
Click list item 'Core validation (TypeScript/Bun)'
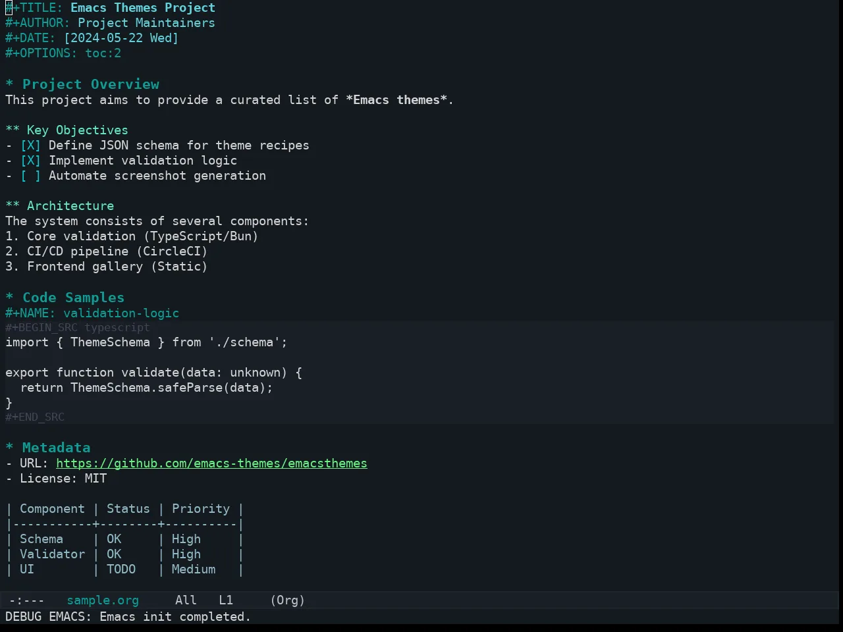pos(142,236)
